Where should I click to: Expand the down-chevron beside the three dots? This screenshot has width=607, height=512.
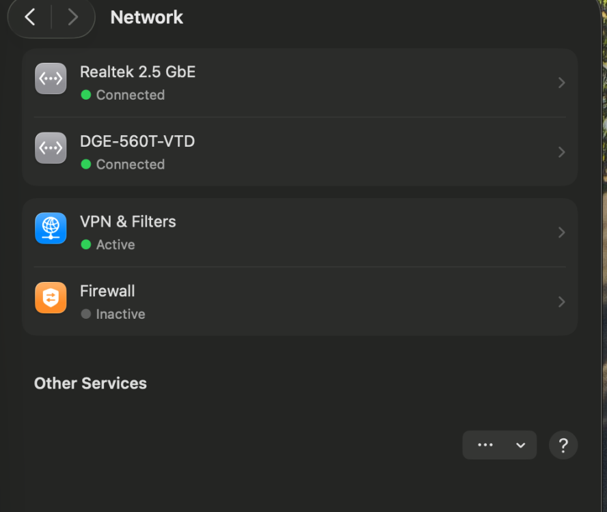[x=521, y=445]
